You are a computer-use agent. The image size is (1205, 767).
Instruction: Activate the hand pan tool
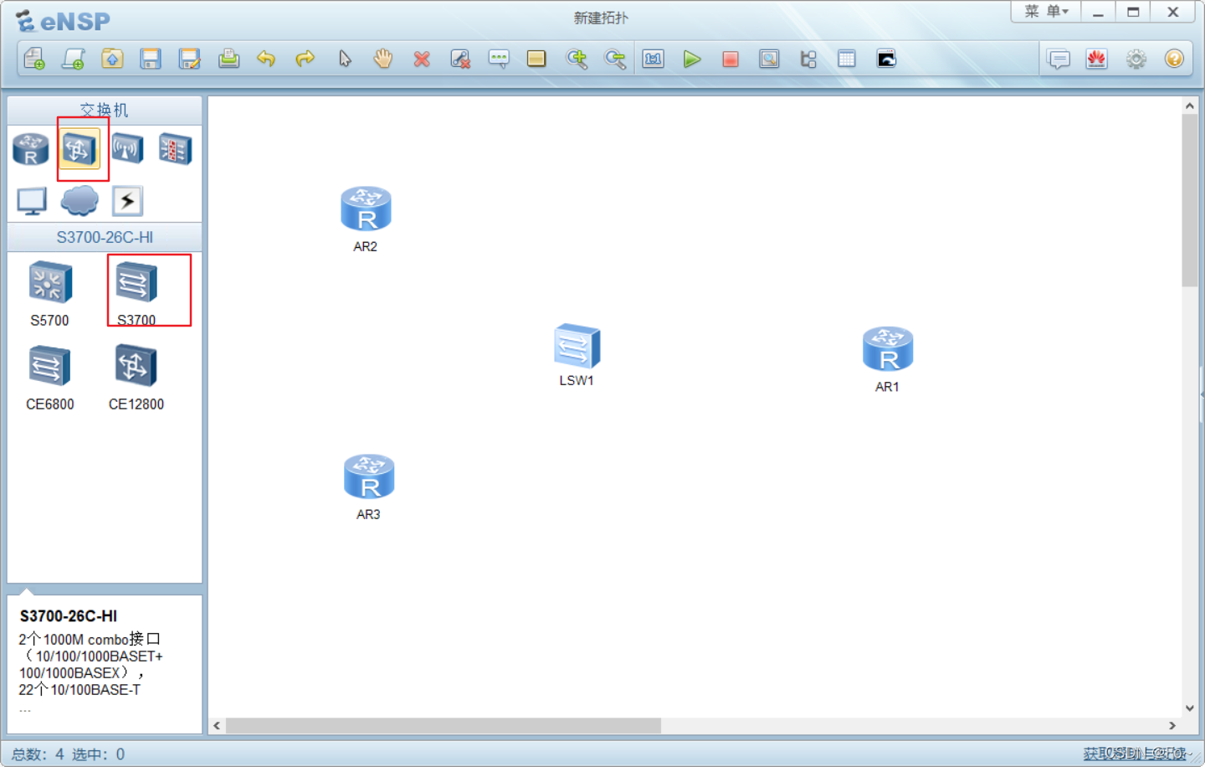383,59
